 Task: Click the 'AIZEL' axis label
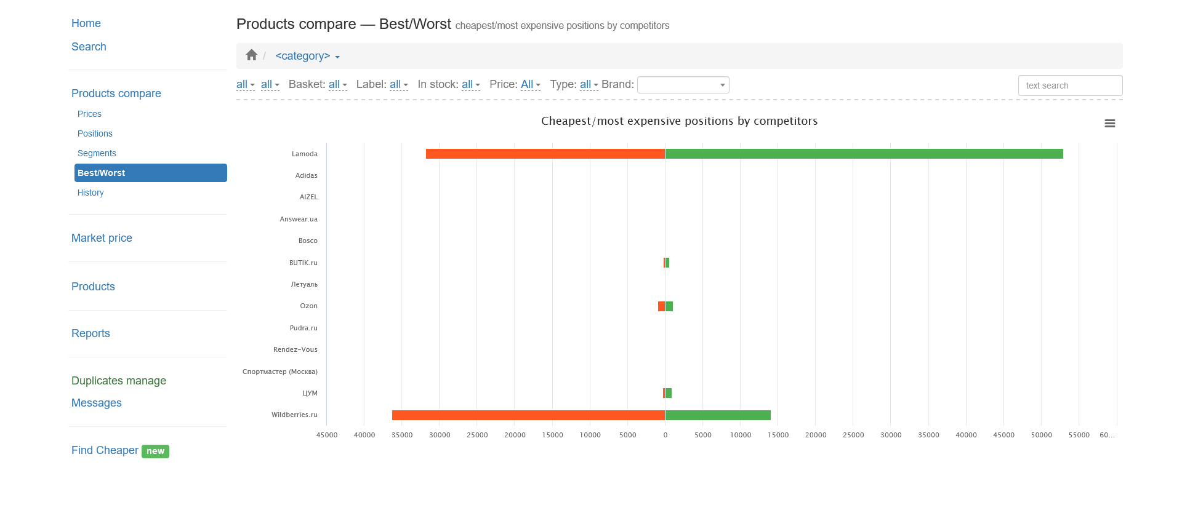308,197
